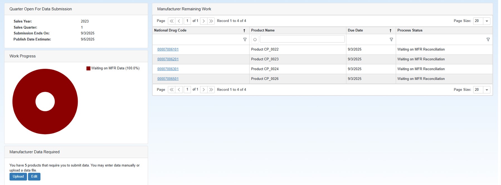Open drug code 00007006201 link

tap(168, 59)
